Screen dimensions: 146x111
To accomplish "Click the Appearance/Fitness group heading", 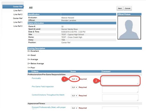I will tap(36, 103).
